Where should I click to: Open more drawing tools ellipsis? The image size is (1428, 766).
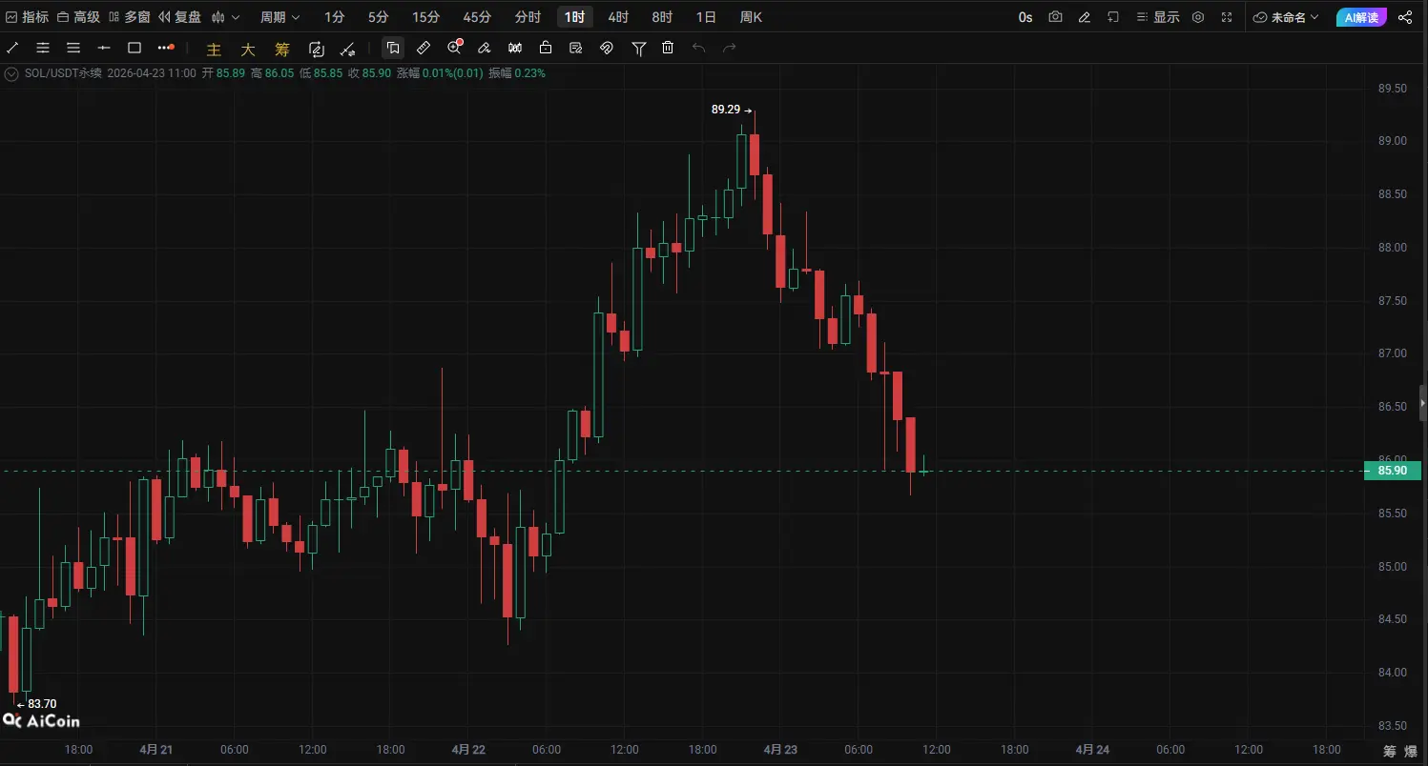click(166, 47)
